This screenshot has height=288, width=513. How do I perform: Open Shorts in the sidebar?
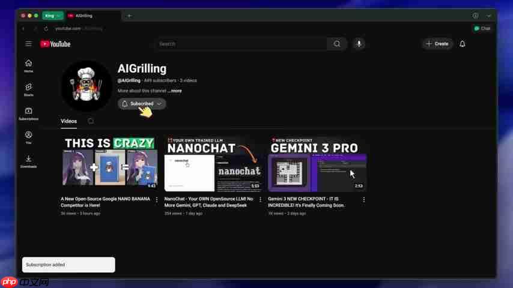[28, 89]
